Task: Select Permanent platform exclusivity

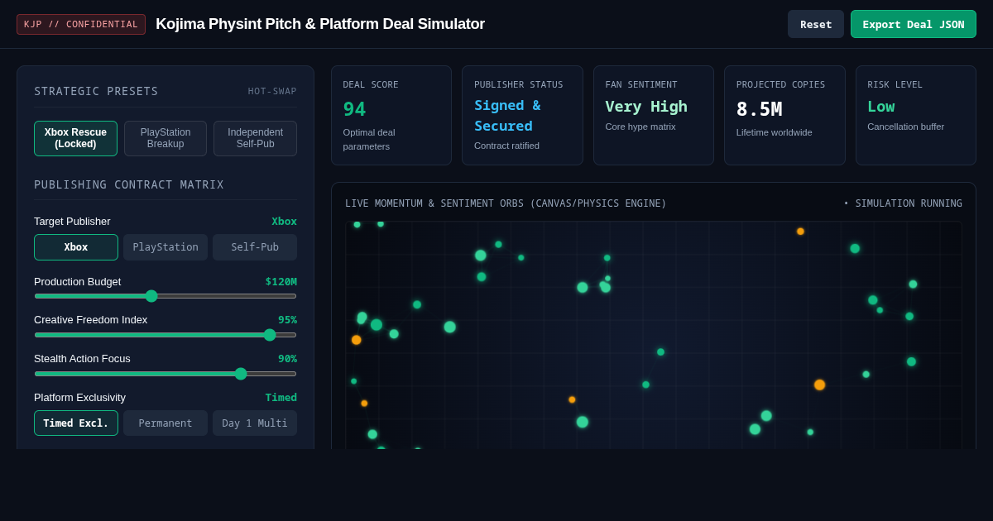Action: click(165, 423)
